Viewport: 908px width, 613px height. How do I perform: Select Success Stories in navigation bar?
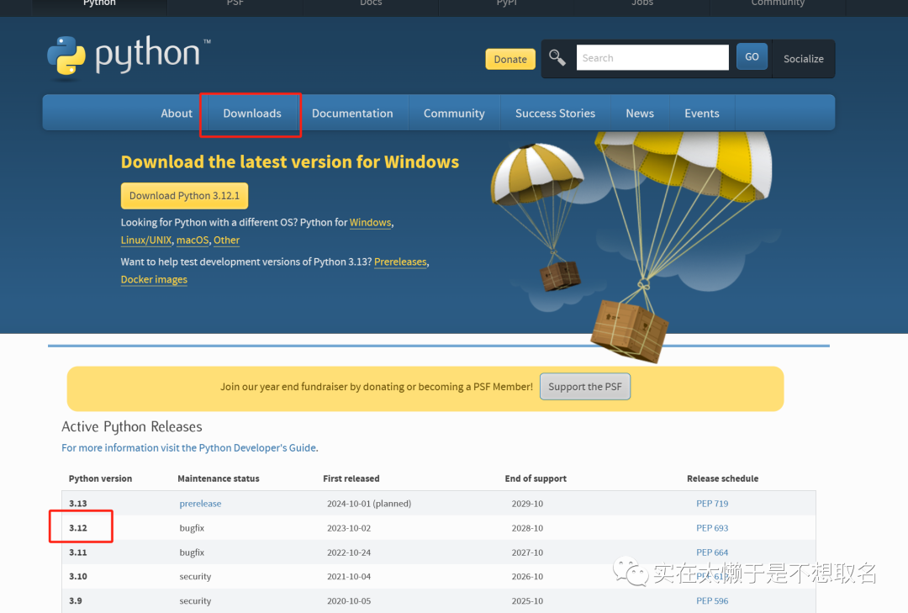click(555, 114)
